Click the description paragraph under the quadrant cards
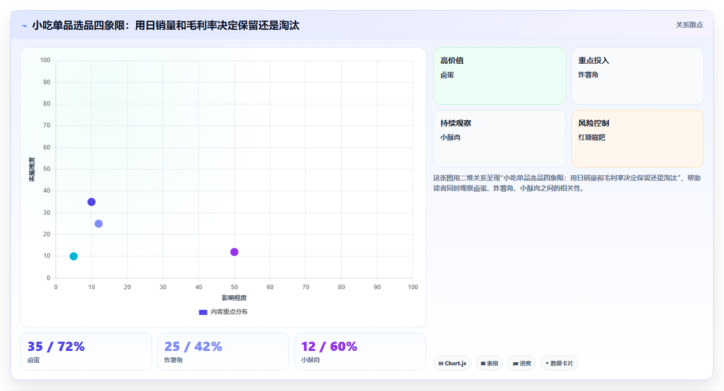Viewport: 724px width, 391px height. (x=568, y=183)
